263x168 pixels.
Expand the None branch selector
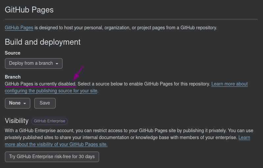click(18, 103)
